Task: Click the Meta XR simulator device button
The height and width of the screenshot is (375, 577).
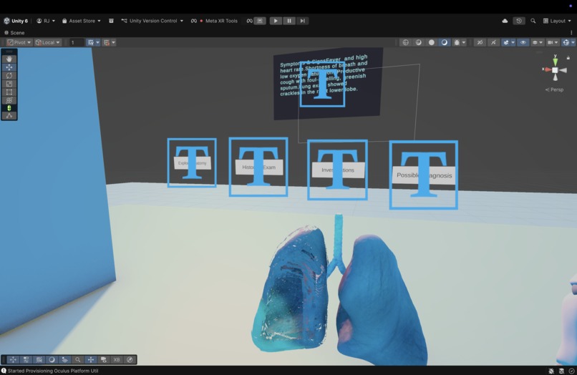Action: tap(260, 21)
